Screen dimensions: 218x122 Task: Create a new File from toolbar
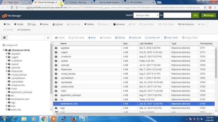coord(7,24)
